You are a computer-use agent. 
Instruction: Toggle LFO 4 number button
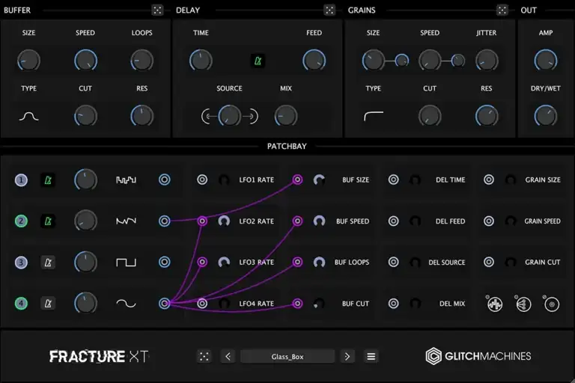tap(21, 304)
